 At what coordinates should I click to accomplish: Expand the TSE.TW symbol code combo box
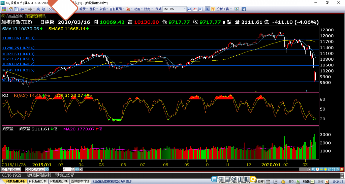(184, 9)
